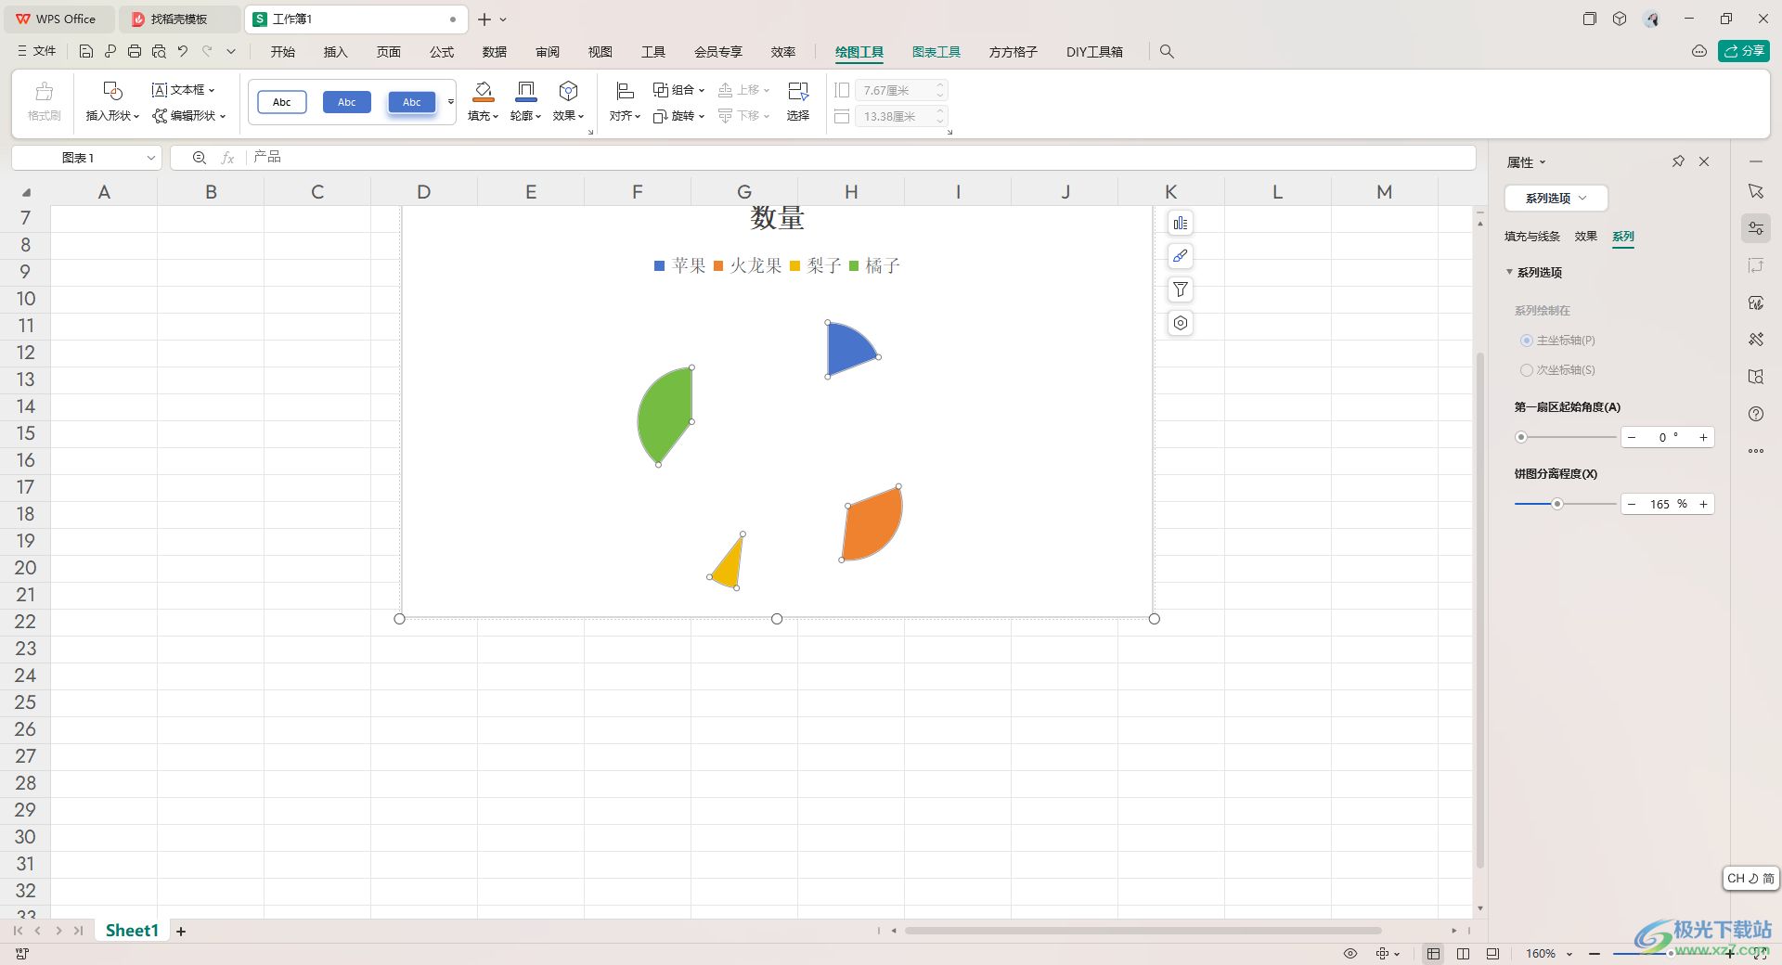This screenshot has height=965, width=1782.
Task: Click the Format Painter (格式刷) icon
Action: coord(44,100)
